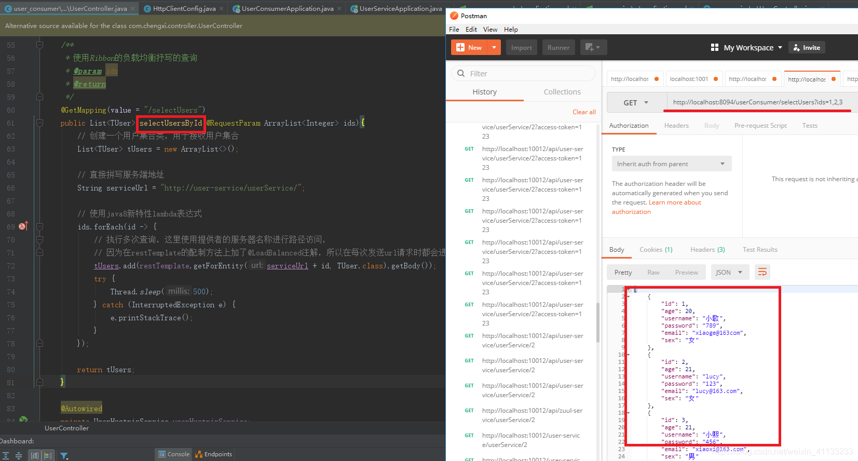This screenshot has height=461, width=858.
Task: Collapse the Javadoc fold marker on line 55
Action: (39, 45)
